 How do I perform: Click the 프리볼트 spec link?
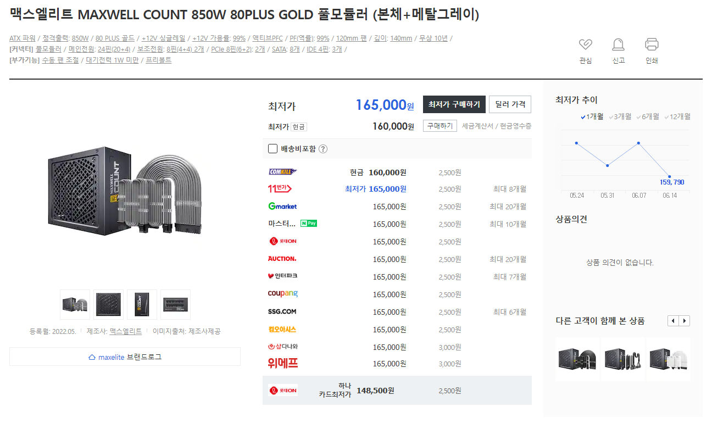[158, 60]
